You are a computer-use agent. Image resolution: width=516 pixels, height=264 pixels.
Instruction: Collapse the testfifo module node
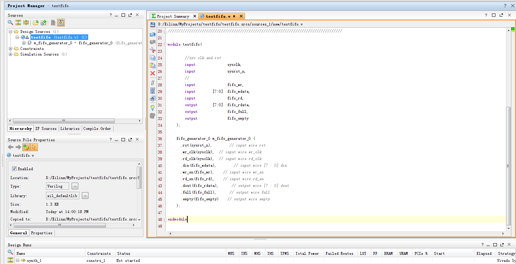pyautogui.click(x=17, y=37)
